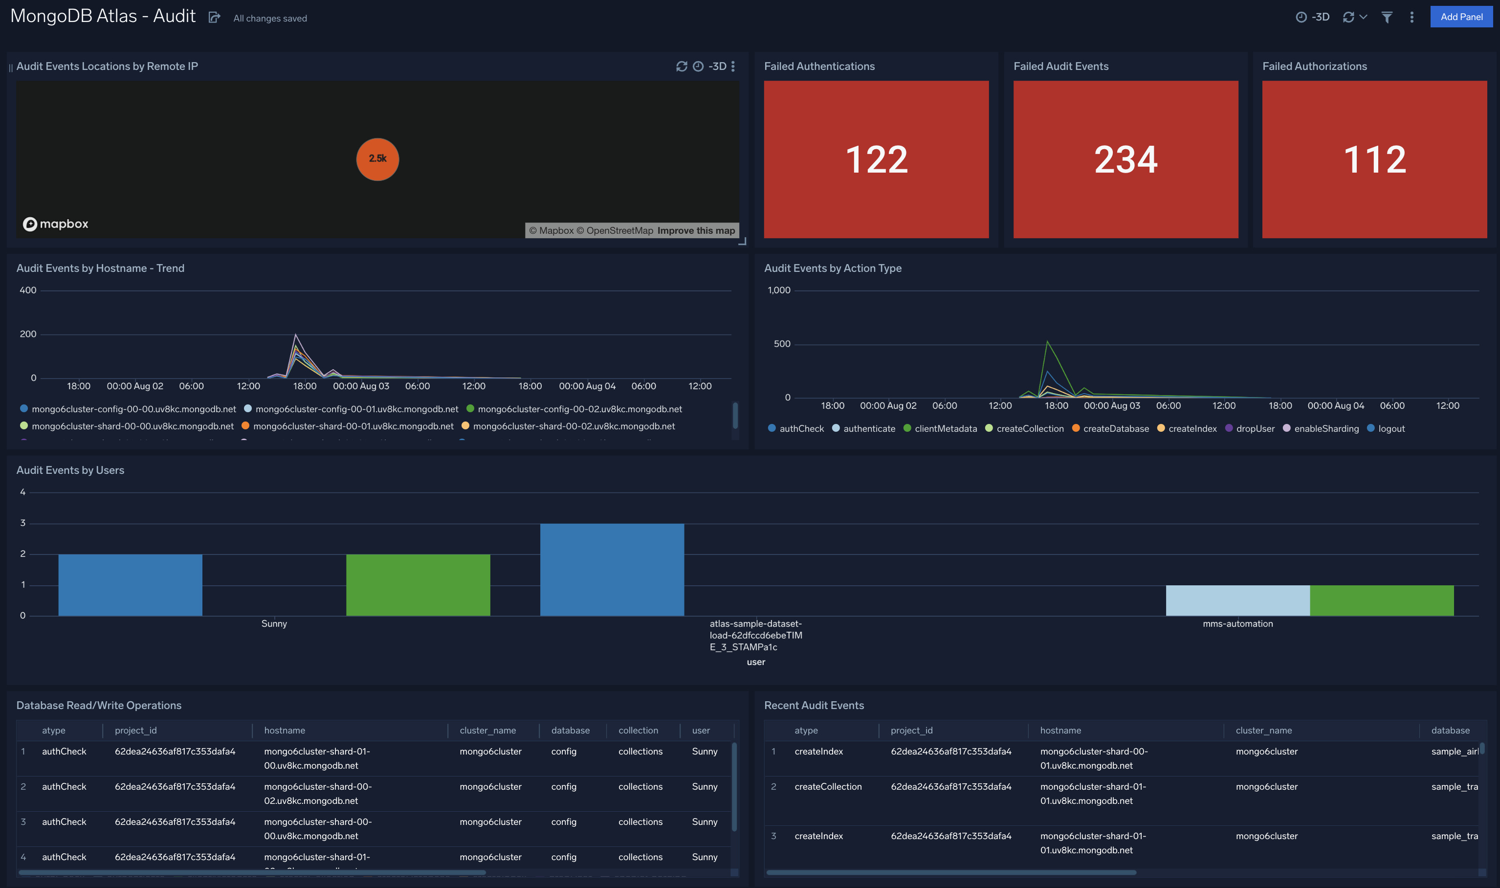Open the dashboard filter icon
Viewport: 1500px width, 888px height.
(x=1387, y=17)
